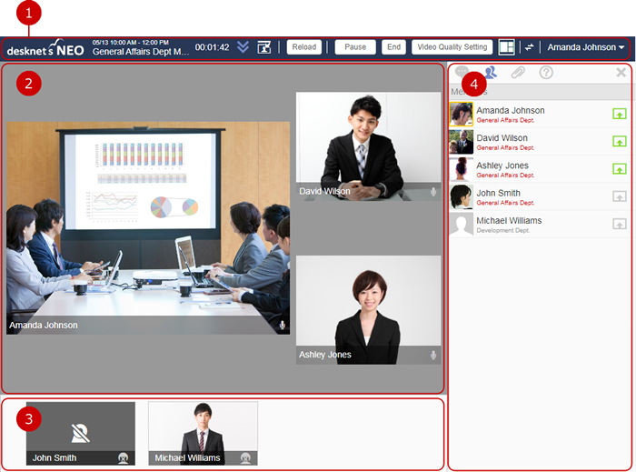
Task: Select John Smith's avatar in member list
Action: click(x=462, y=196)
